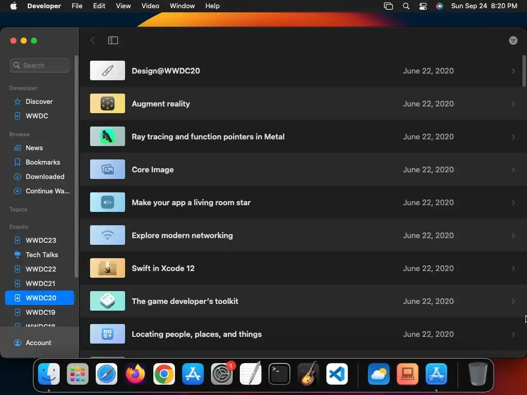
Task: Open Core Image collection title
Action: 152,170
